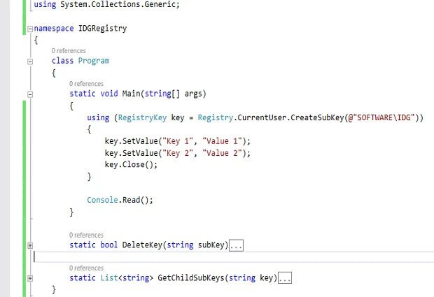Click the Read method call
Screen dimensions: 434x297
(x=131, y=200)
